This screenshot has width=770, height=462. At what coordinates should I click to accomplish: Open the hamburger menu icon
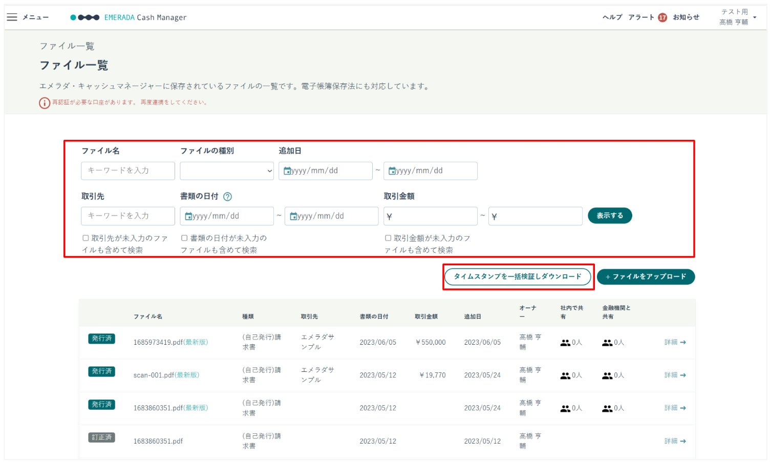tap(12, 17)
